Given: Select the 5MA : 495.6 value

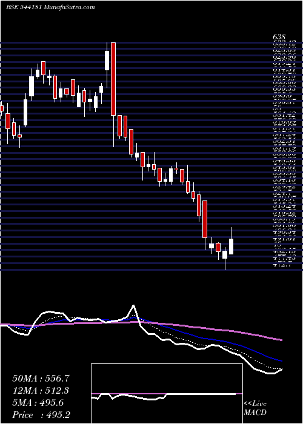Looking at the screenshot, I should [x=38, y=403].
